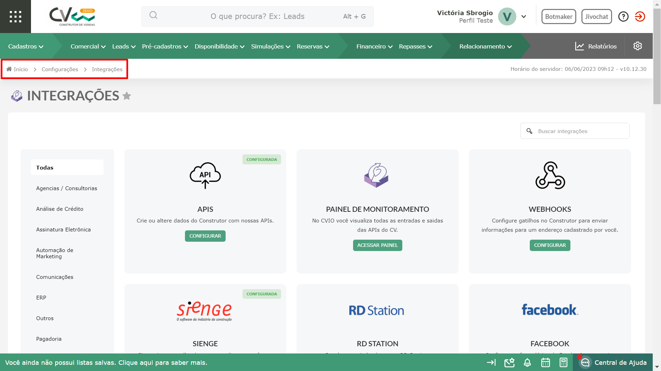
Task: Click the notifications bell icon
Action: click(527, 362)
